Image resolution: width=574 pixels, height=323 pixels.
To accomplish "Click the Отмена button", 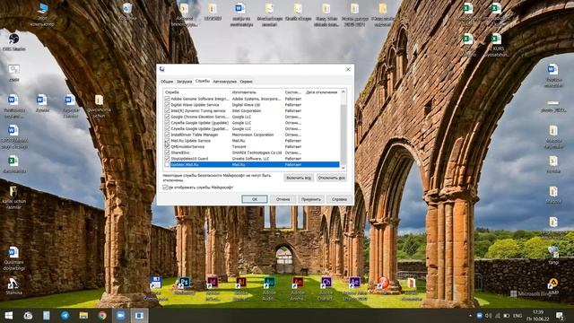I will 283,199.
